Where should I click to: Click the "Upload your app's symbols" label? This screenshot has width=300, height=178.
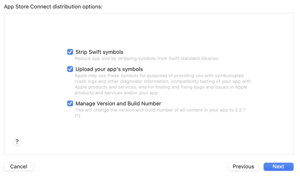pyautogui.click(x=109, y=69)
